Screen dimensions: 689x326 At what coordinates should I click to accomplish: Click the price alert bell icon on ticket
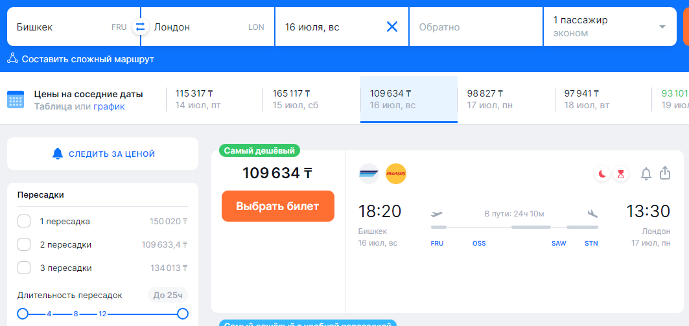click(646, 174)
